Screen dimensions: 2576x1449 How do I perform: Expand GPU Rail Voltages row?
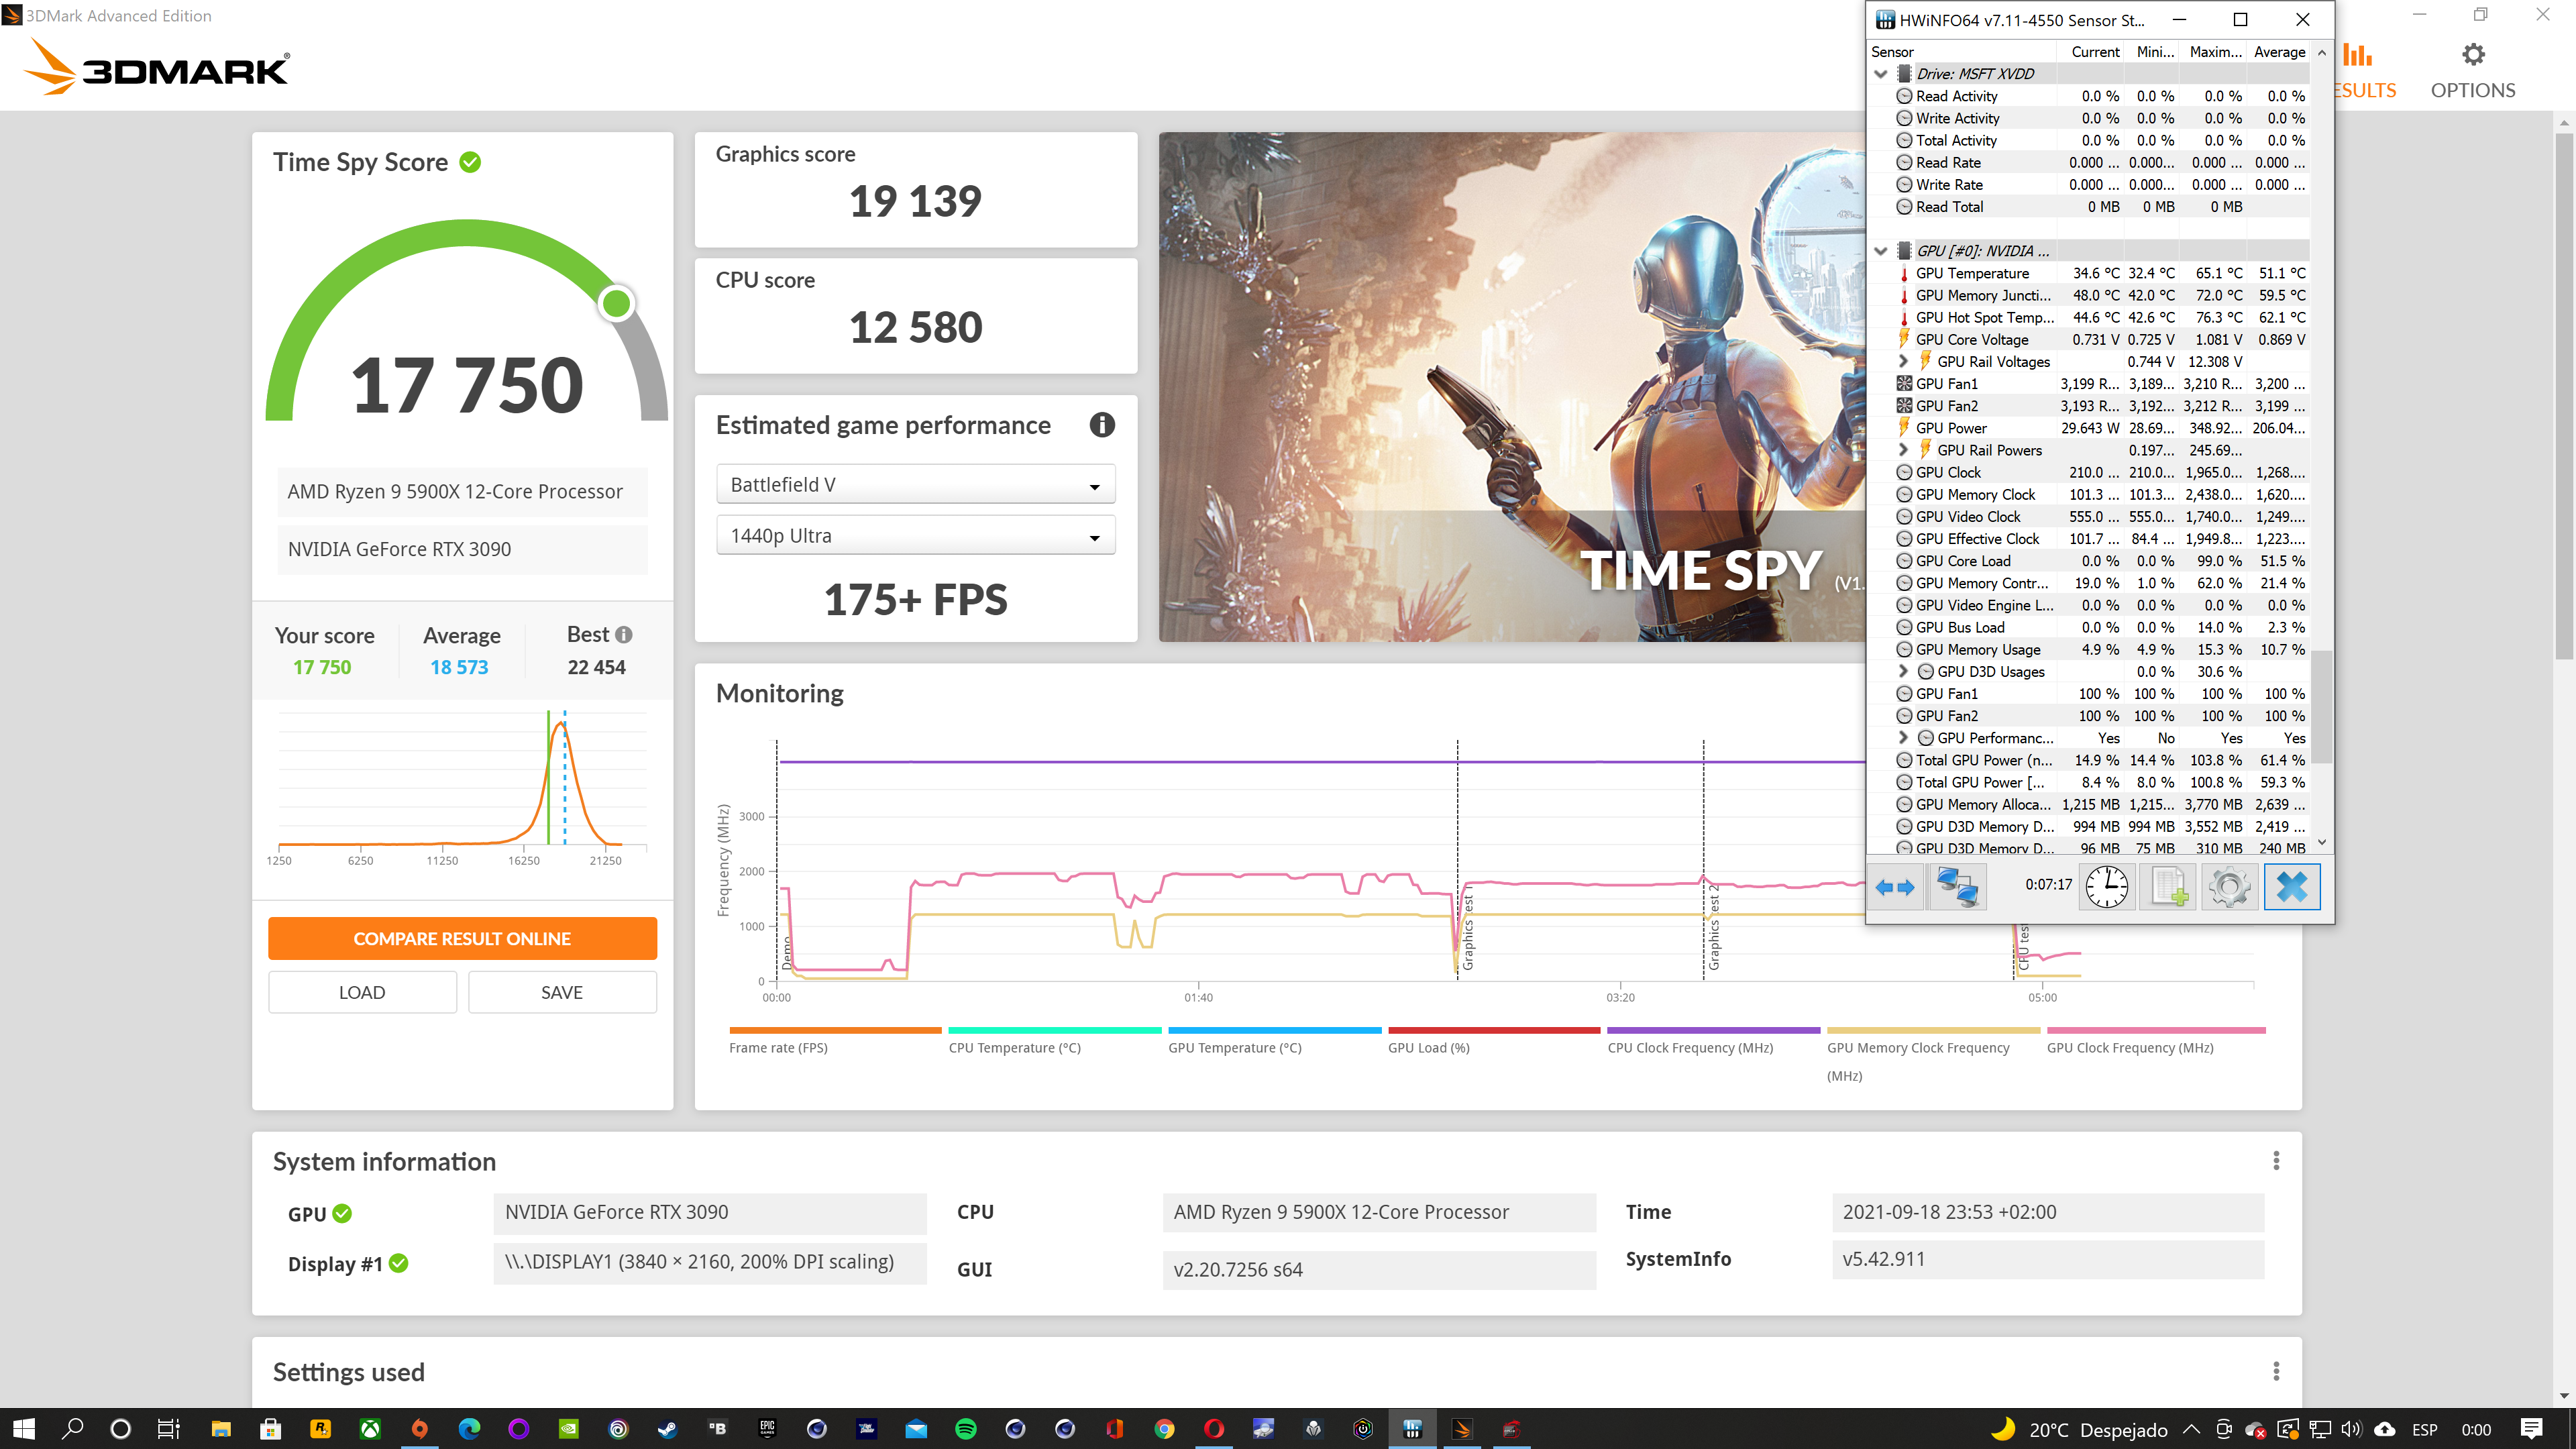coord(1903,362)
